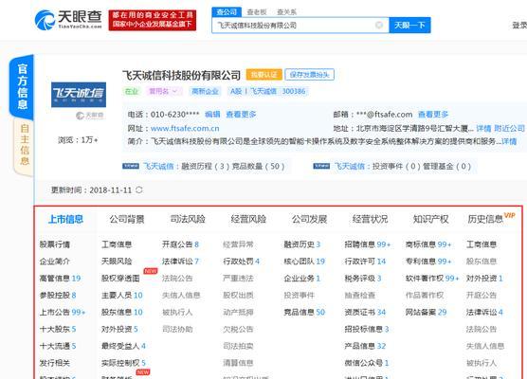527x379 pixels.
Task: Open 产品信息 32
Action: [365, 346]
